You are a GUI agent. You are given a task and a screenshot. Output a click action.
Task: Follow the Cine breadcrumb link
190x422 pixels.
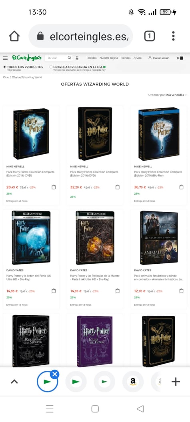coord(6,78)
